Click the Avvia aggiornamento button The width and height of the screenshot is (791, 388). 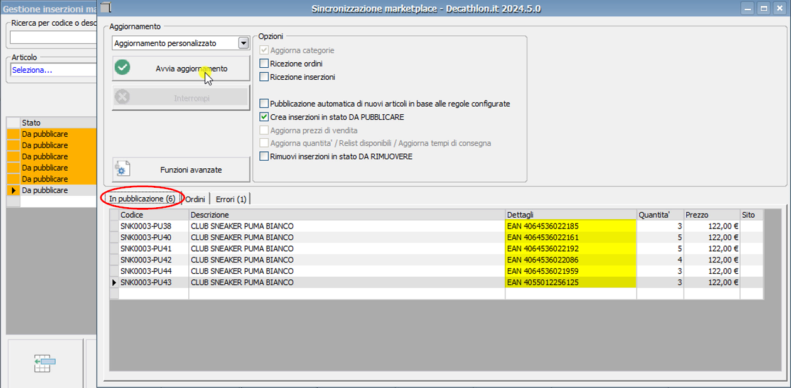181,68
